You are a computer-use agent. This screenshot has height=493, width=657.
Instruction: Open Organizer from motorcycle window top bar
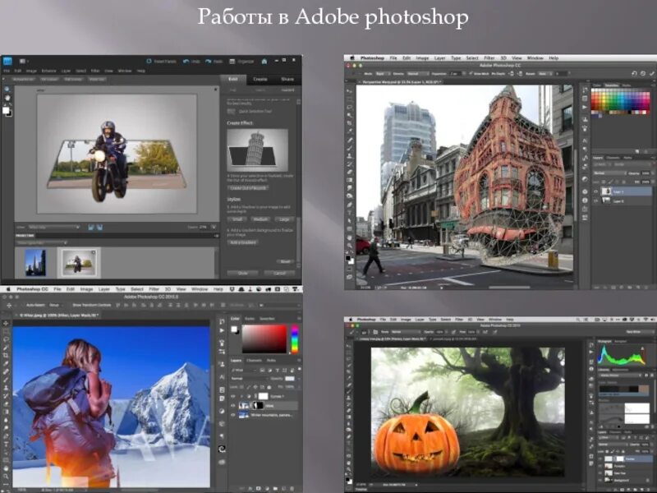tap(241, 61)
